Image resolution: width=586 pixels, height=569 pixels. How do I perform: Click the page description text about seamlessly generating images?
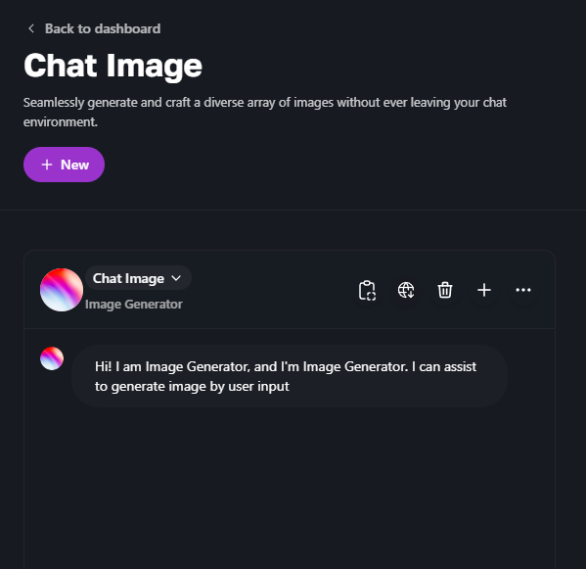tap(265, 112)
